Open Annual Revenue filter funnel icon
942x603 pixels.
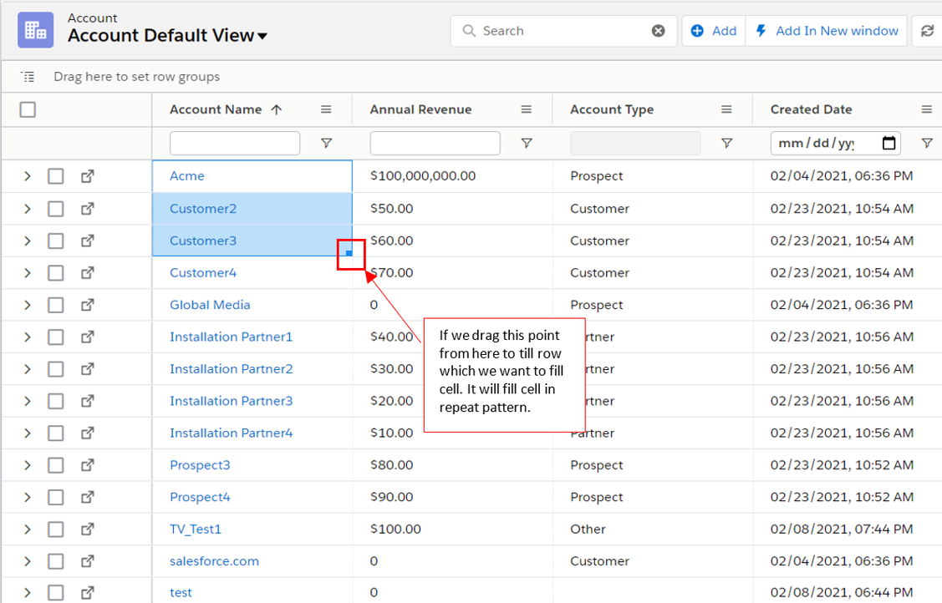coord(527,144)
